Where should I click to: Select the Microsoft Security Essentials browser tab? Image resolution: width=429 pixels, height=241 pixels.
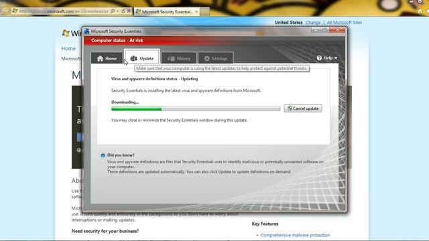click(x=167, y=12)
